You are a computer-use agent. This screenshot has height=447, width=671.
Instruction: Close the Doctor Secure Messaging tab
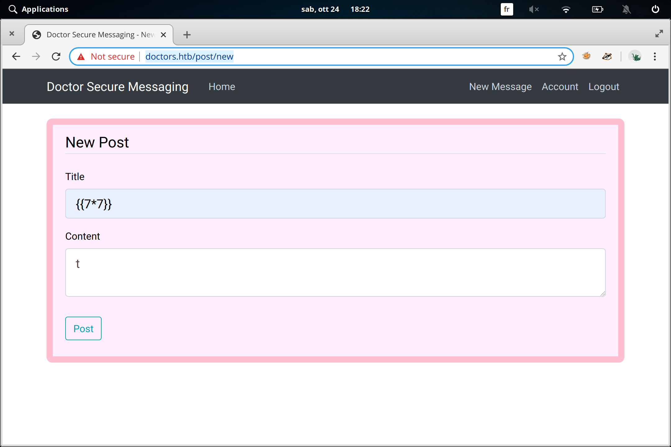pos(163,35)
